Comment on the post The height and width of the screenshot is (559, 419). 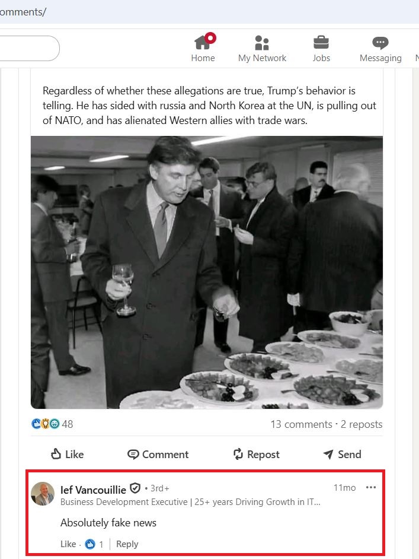tap(158, 454)
